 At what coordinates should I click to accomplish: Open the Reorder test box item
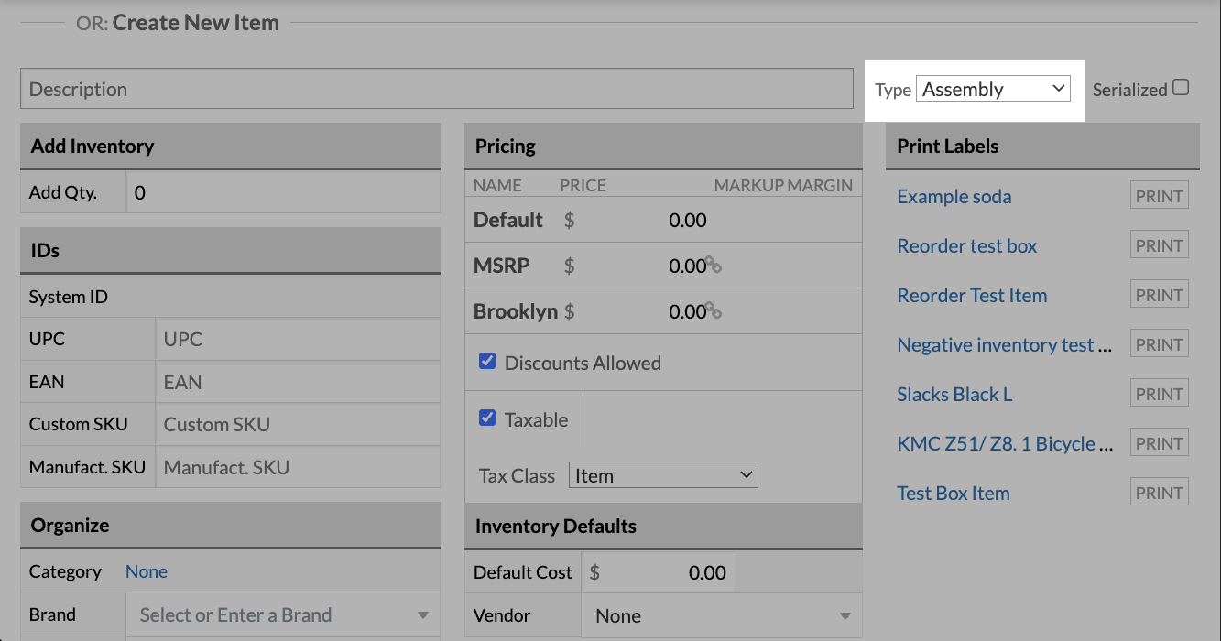point(966,245)
